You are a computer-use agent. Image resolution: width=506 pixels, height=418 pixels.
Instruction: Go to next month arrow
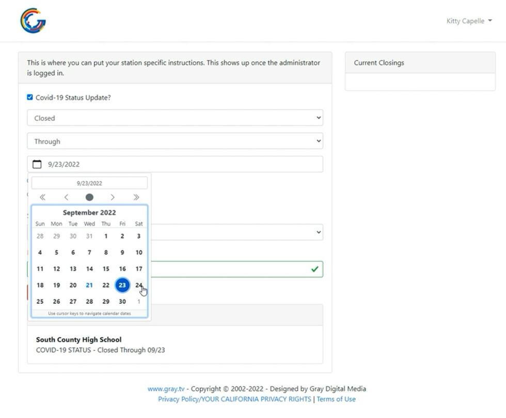[x=113, y=197]
